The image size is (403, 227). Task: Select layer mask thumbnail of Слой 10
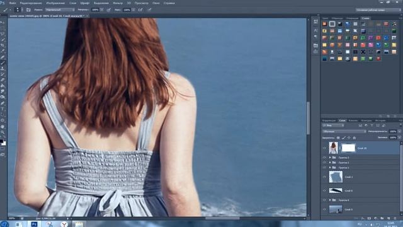click(x=348, y=148)
